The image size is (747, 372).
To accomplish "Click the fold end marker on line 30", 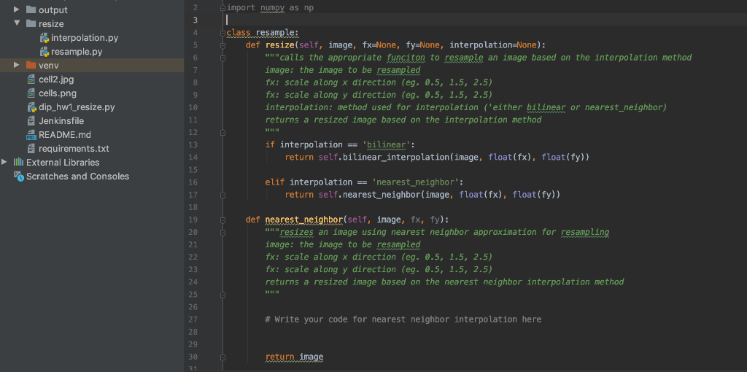I will point(222,357).
